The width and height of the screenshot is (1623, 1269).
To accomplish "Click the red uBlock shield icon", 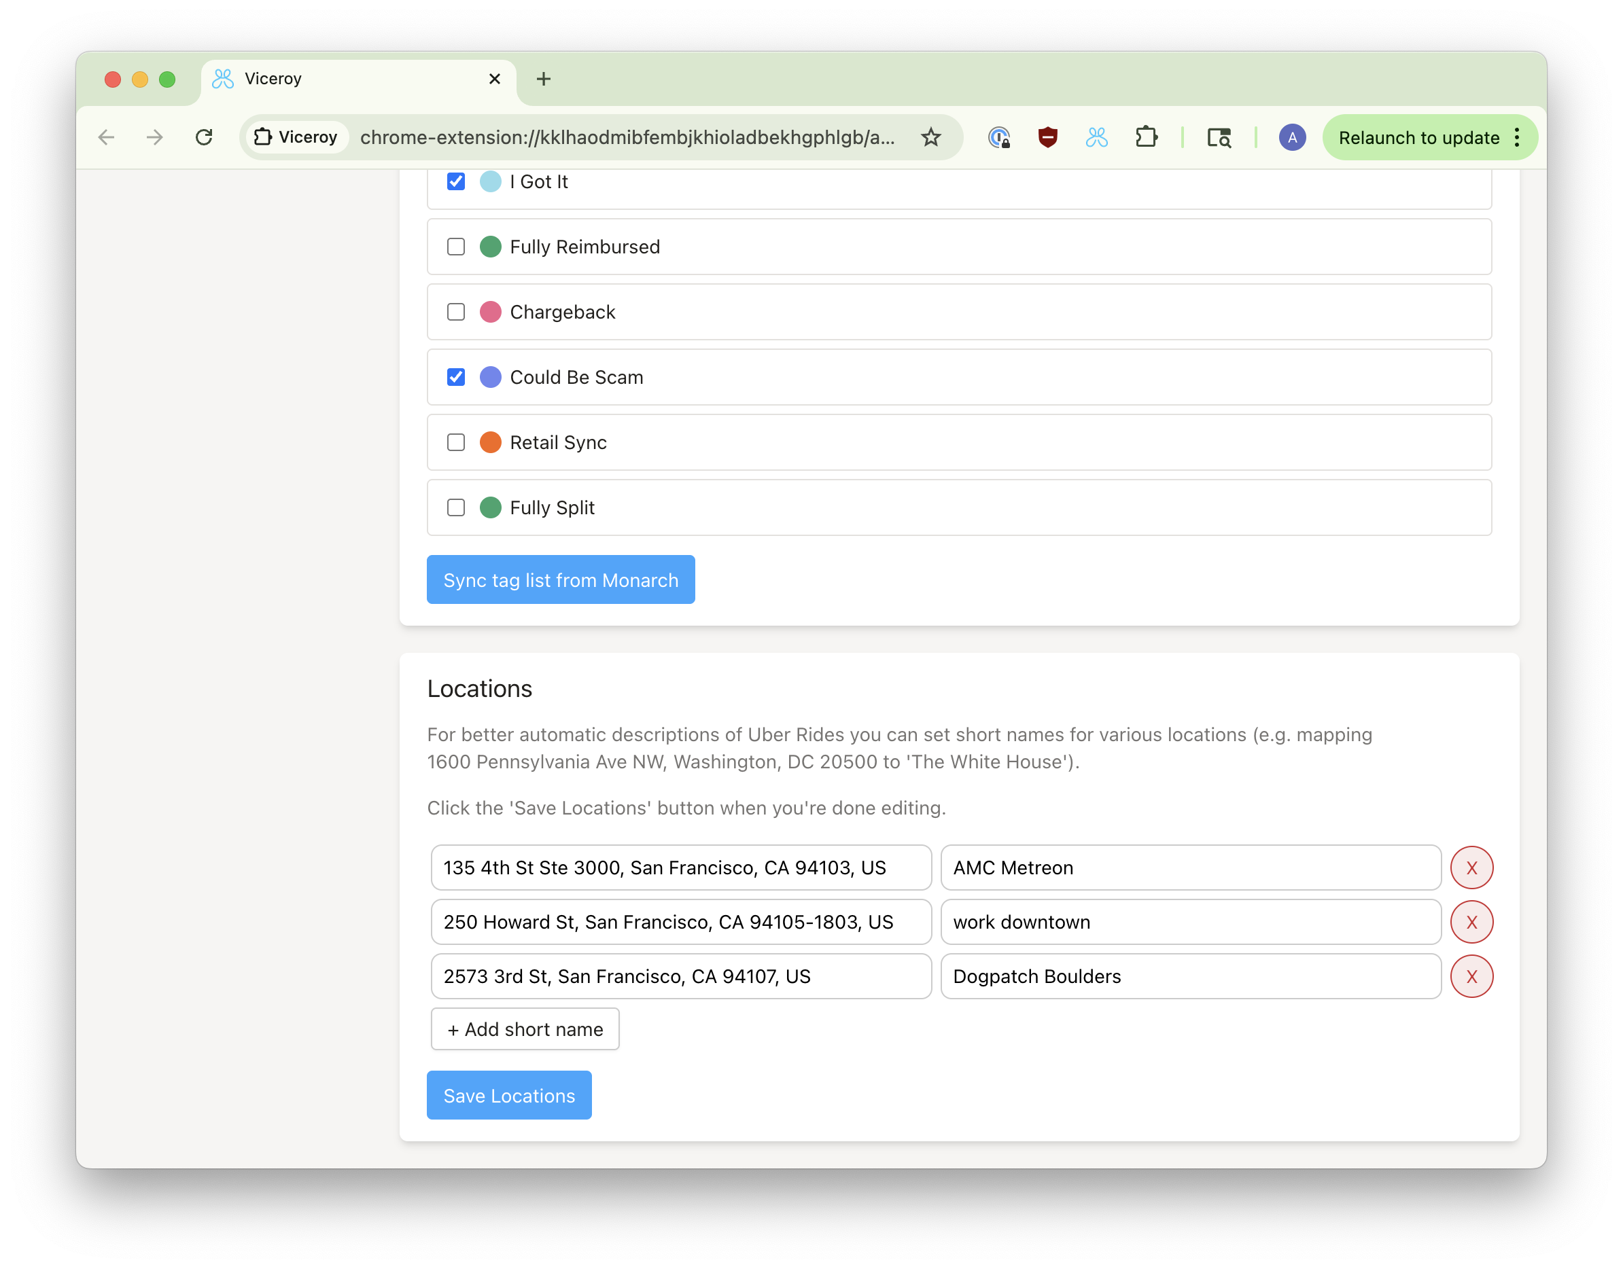I will (x=1047, y=137).
